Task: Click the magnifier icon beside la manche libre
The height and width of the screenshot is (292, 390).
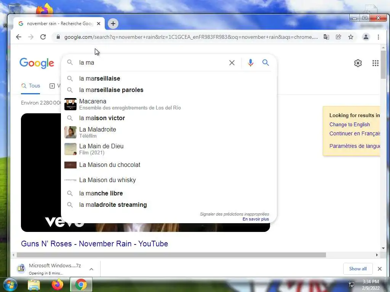Action: [70, 193]
